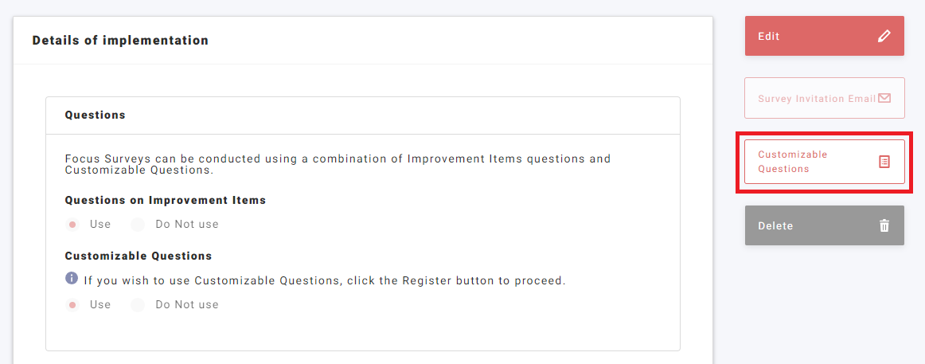The image size is (925, 364).
Task: Click bold "Customizable Questions" label in the panel
Action: pyautogui.click(x=138, y=256)
